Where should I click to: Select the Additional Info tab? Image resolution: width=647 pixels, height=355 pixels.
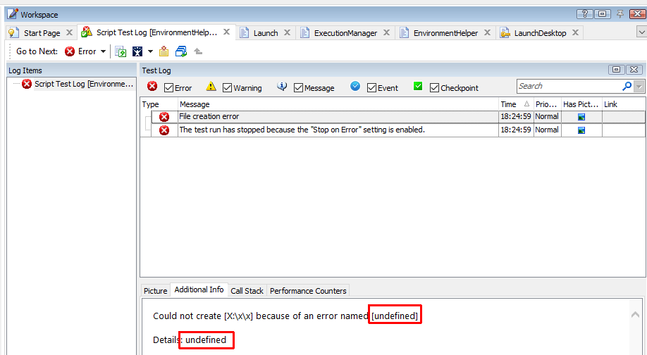[199, 290]
